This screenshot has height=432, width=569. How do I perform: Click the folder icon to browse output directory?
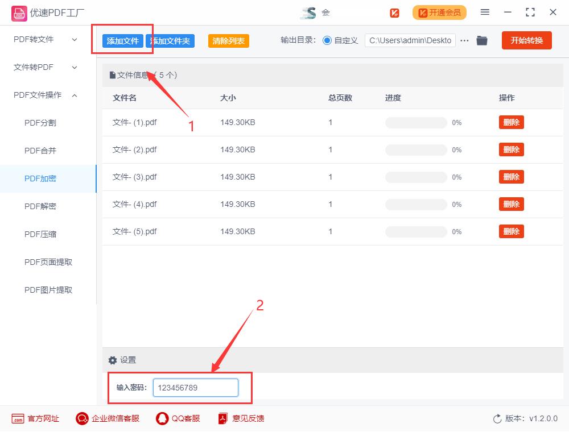(x=482, y=40)
